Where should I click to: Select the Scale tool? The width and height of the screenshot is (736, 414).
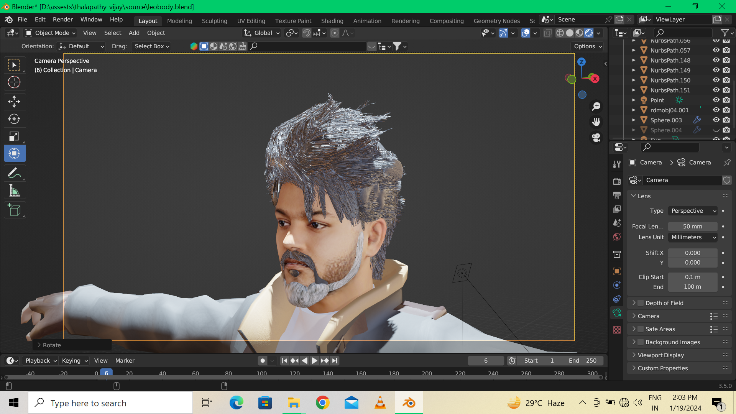coord(14,136)
